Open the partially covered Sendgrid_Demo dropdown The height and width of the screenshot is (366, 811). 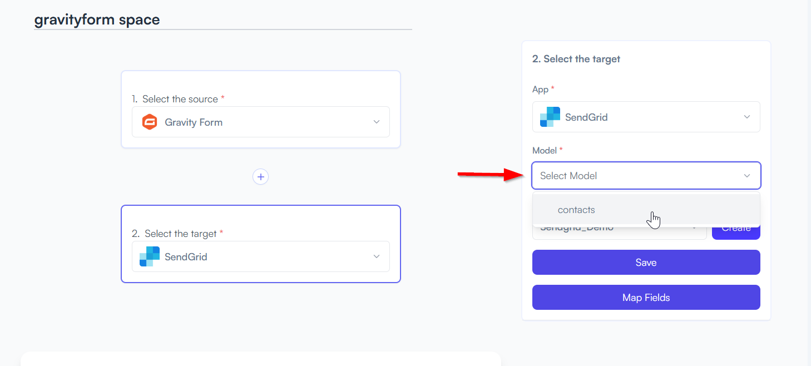620,231
